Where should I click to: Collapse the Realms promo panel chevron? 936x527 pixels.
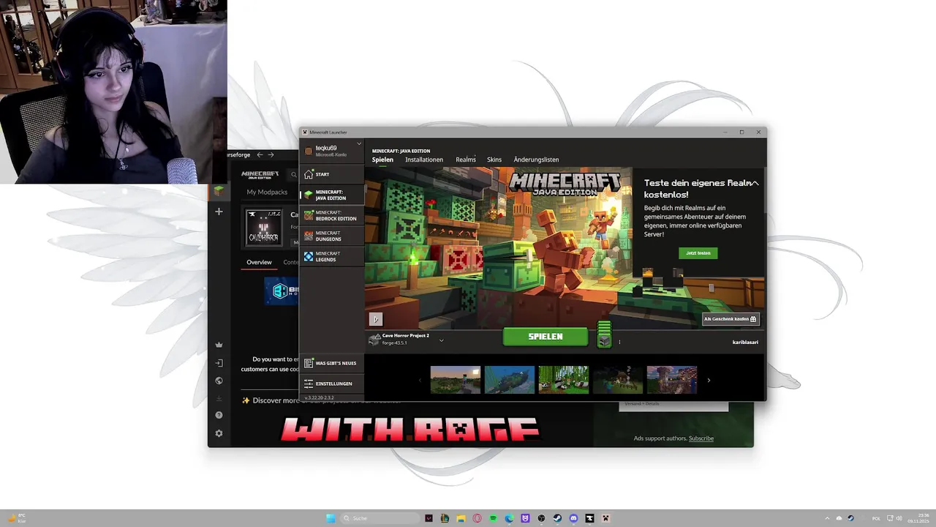755,183
